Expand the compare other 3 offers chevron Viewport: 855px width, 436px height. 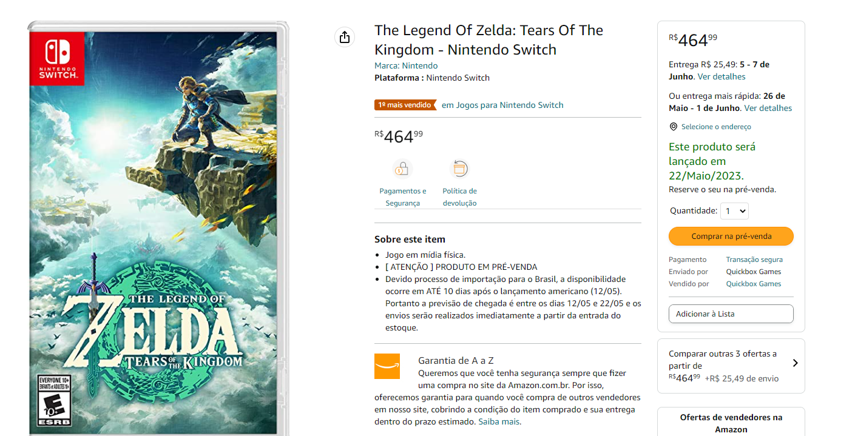(795, 363)
